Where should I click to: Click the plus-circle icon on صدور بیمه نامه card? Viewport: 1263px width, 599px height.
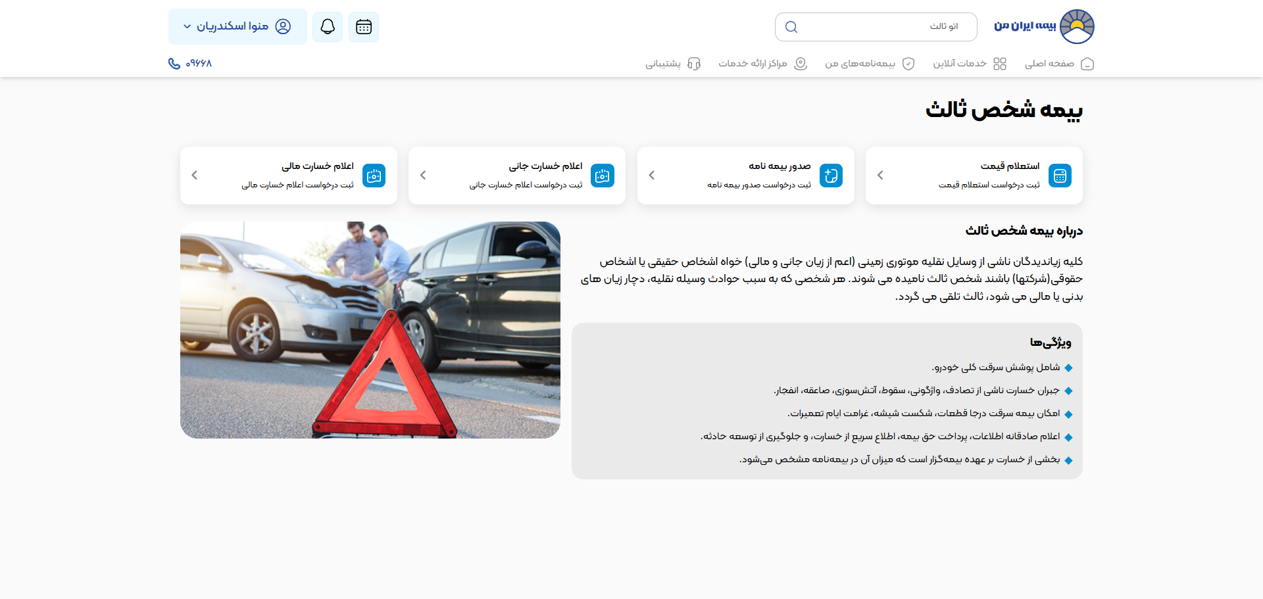click(x=831, y=176)
